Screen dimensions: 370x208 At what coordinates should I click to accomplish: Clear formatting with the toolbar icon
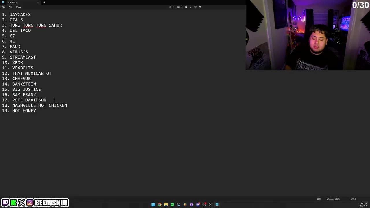200,7
